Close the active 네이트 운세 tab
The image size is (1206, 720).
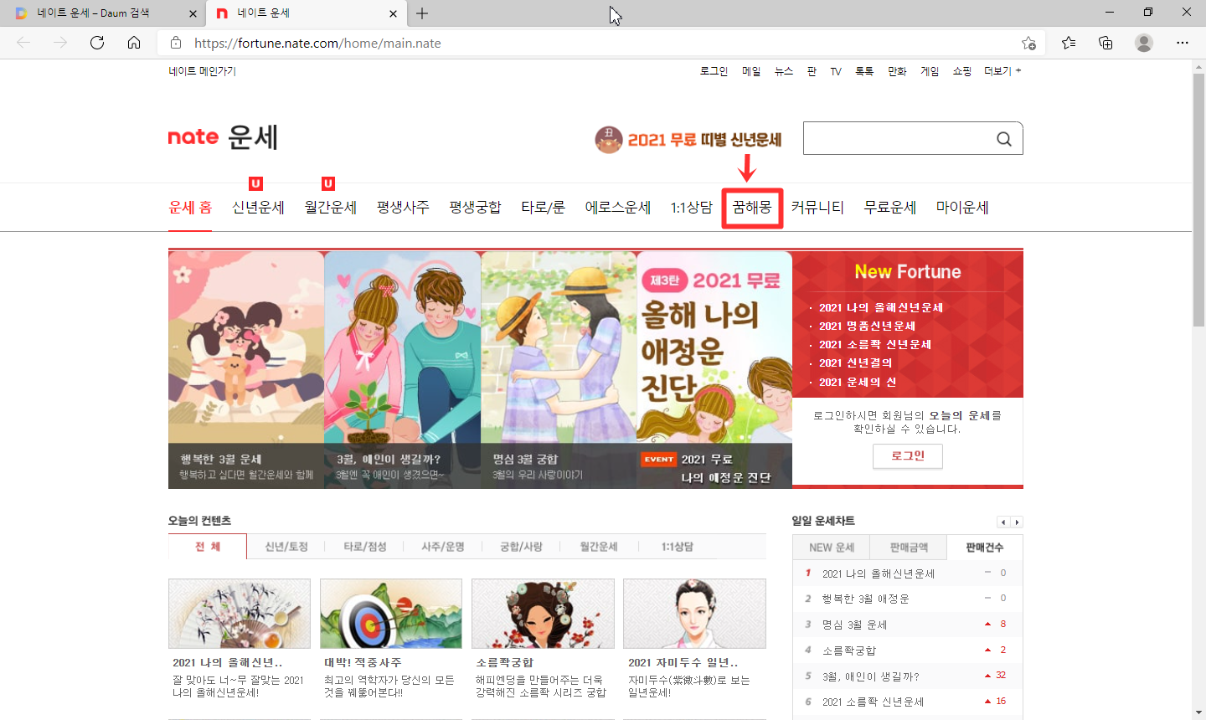pos(394,13)
